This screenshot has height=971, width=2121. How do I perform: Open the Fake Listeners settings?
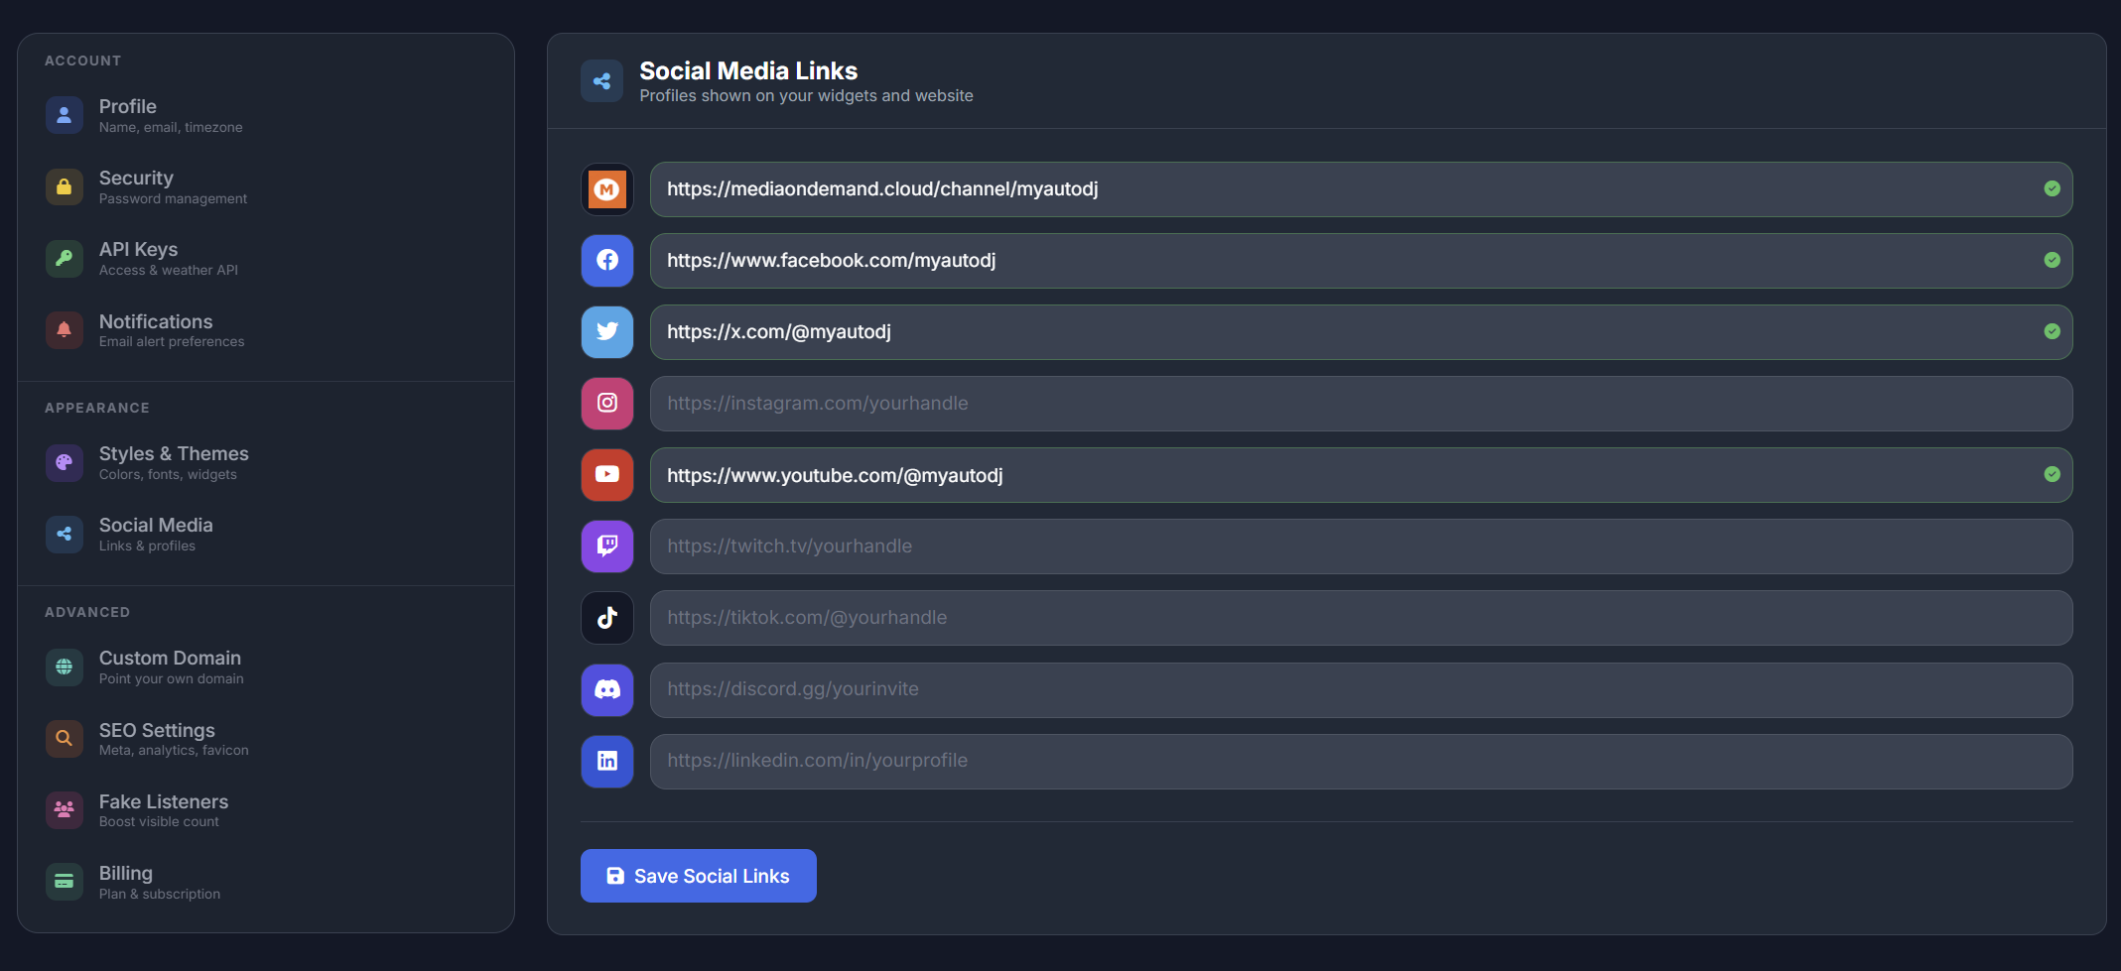coord(163,809)
